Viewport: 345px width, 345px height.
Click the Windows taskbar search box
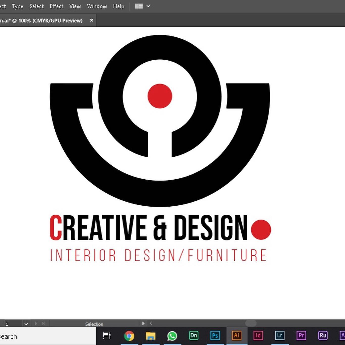pos(48,336)
